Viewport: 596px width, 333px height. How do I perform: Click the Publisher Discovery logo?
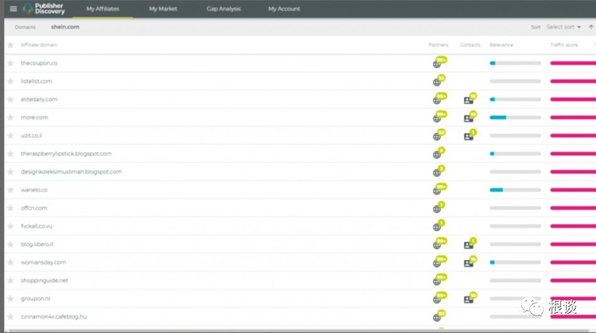click(x=44, y=8)
